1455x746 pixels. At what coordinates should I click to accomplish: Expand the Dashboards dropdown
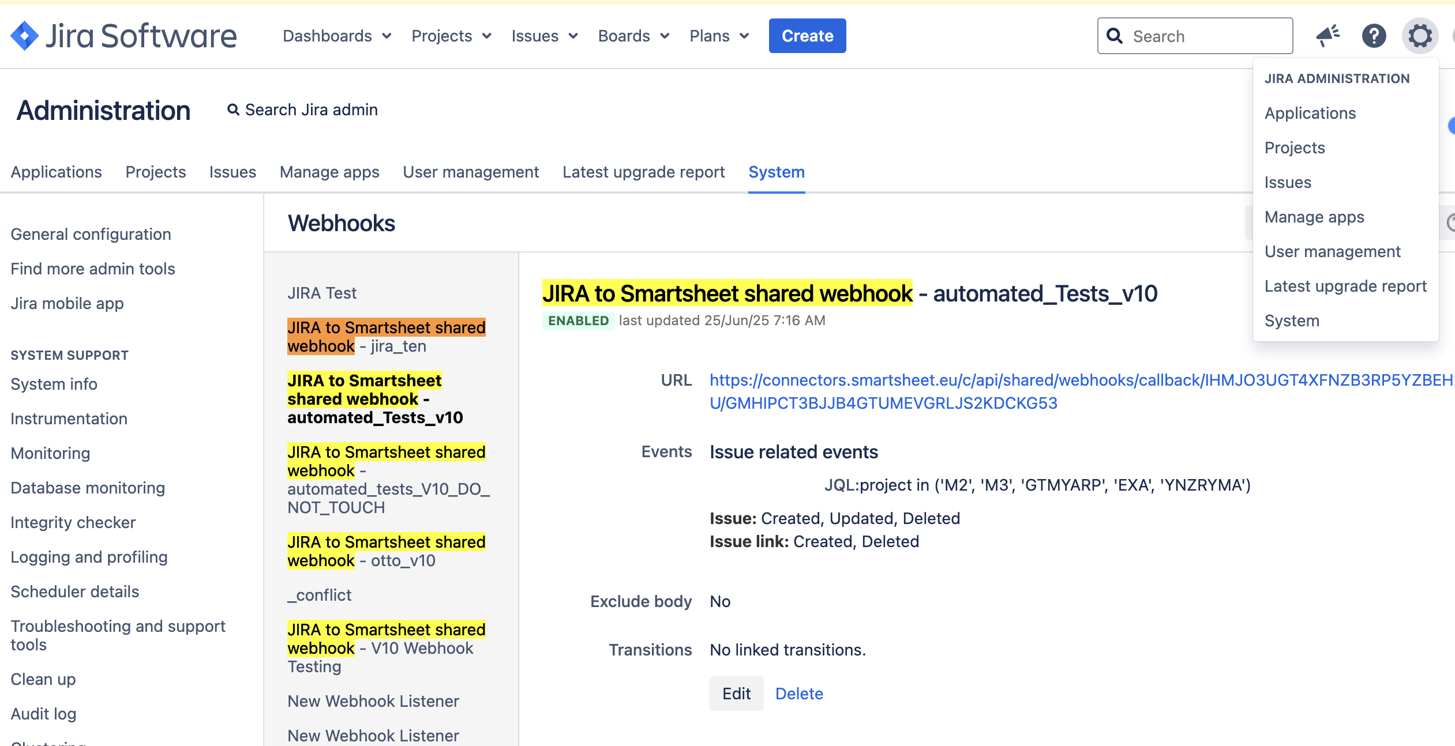tap(337, 36)
